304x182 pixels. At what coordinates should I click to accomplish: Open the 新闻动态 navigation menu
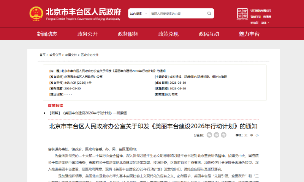coord(47,34)
